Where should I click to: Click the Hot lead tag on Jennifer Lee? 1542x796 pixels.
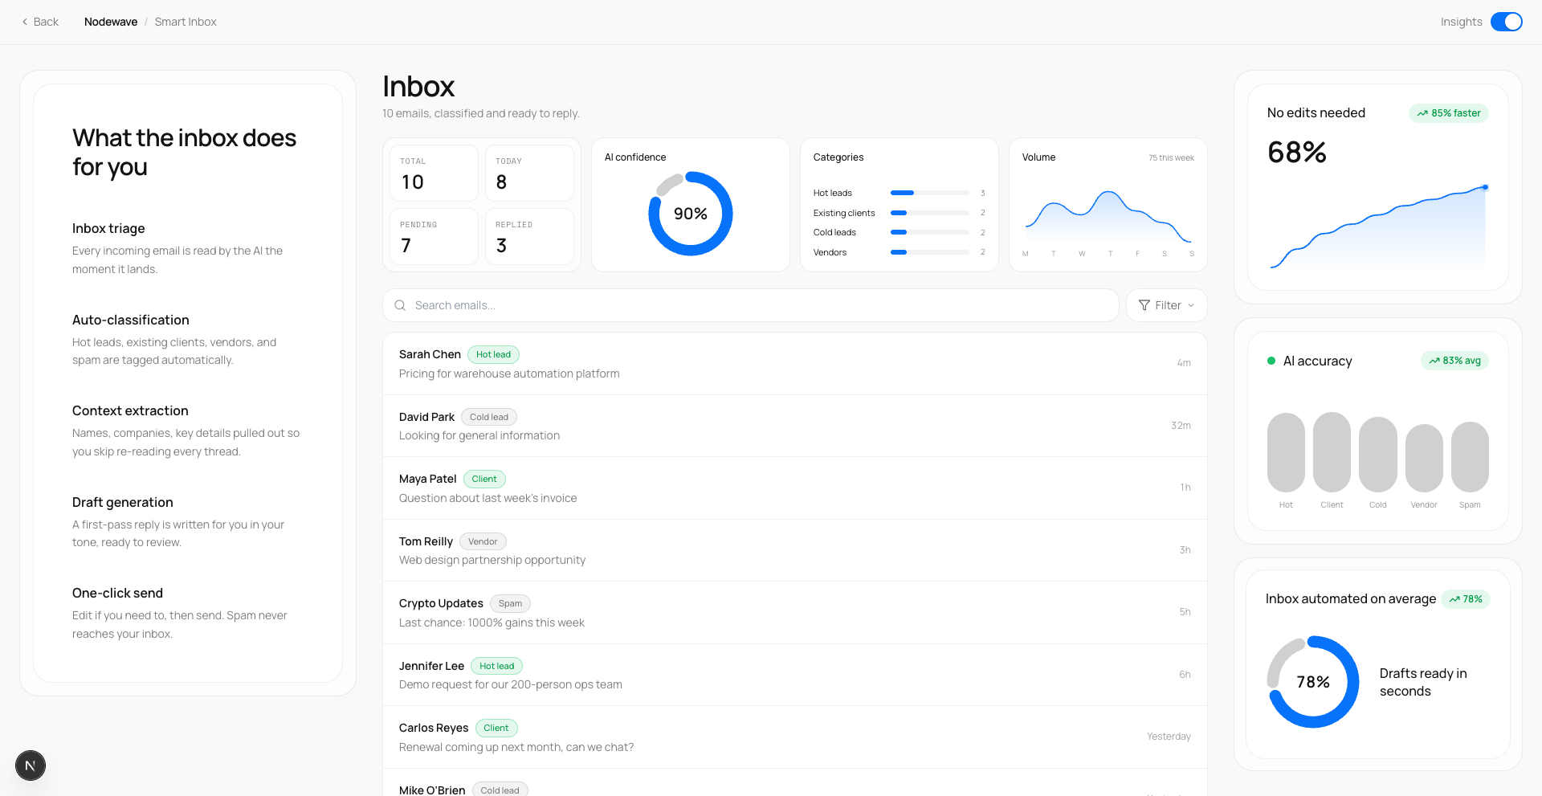[x=496, y=666]
